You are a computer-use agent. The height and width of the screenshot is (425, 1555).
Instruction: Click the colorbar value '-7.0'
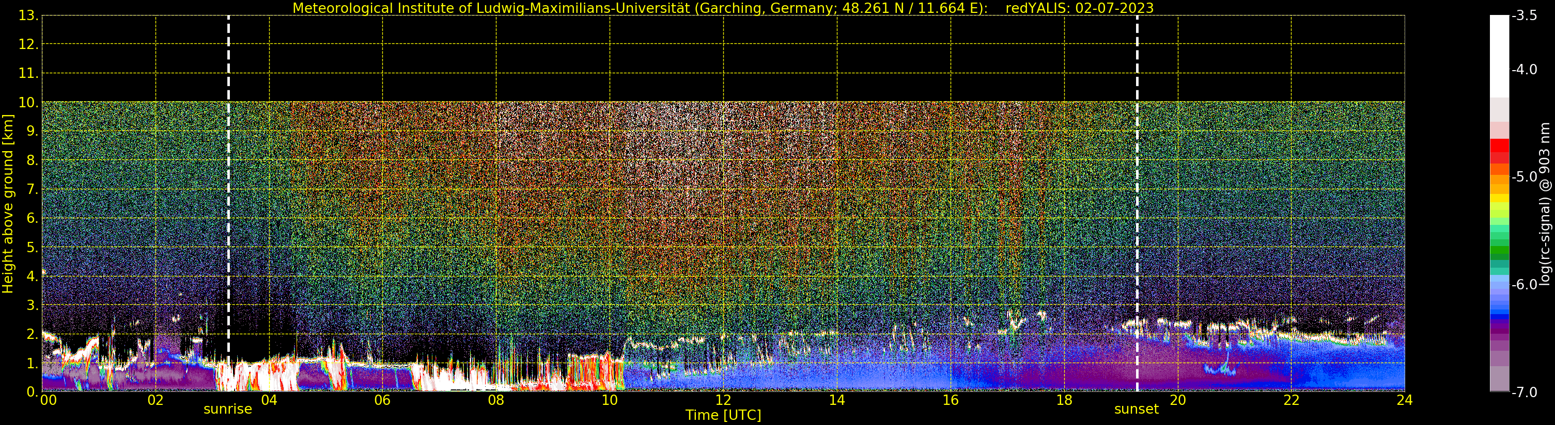(x=1524, y=392)
